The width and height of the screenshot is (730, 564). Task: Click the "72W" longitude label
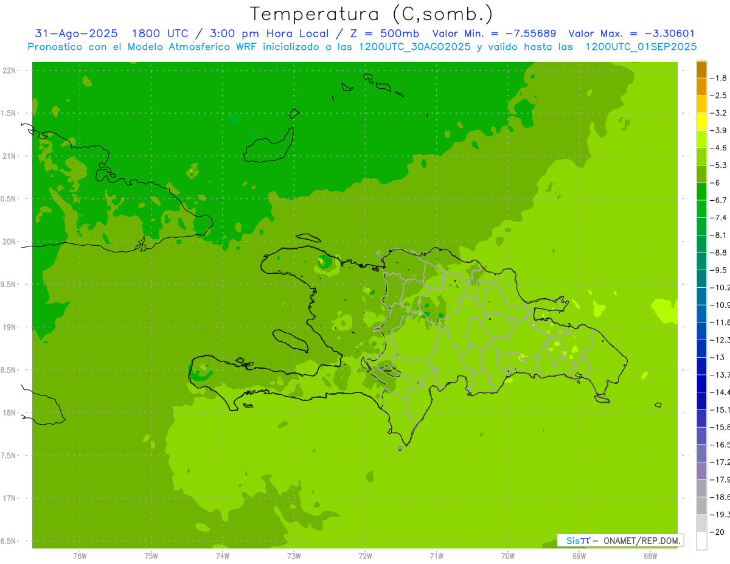click(365, 556)
